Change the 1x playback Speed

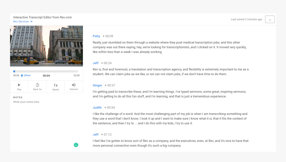[56, 87]
